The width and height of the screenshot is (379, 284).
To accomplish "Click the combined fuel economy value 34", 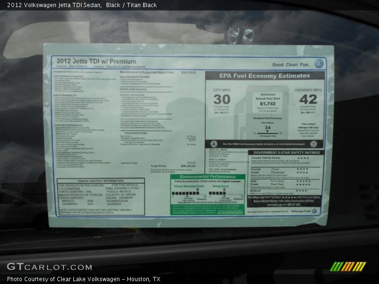I will [268, 128].
